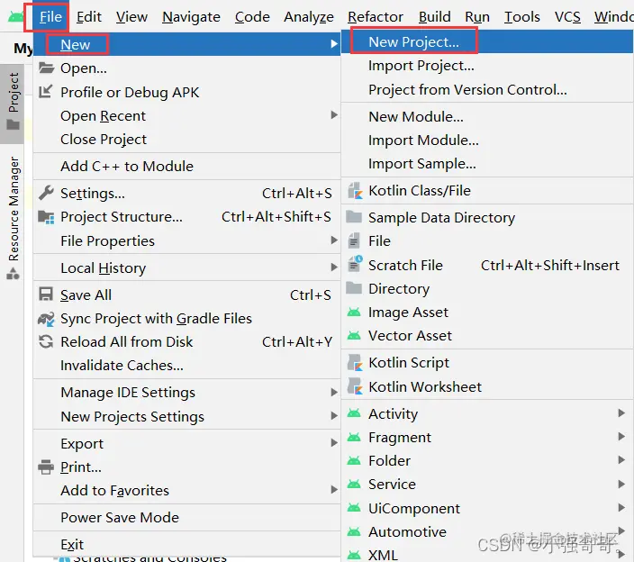Click the Kotlin Class/File icon

(x=355, y=190)
